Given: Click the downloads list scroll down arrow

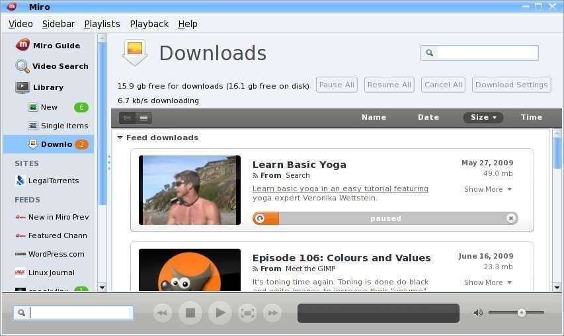Looking at the screenshot, I should pyautogui.click(x=557, y=288).
